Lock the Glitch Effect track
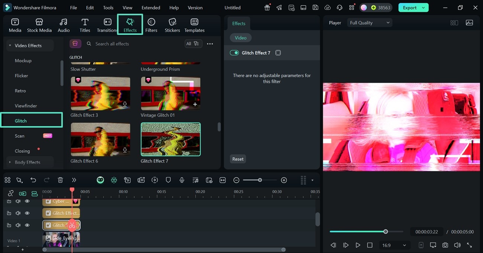This screenshot has width=483, height=253. pos(9,213)
